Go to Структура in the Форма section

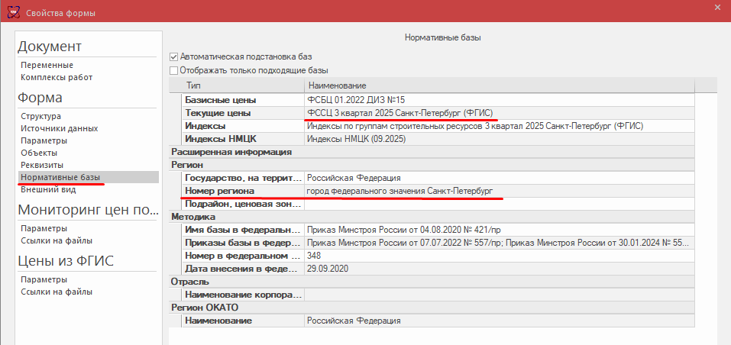[41, 116]
